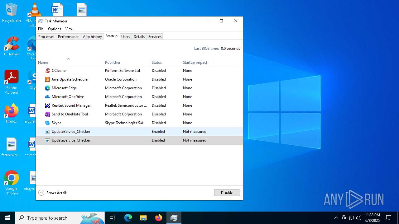Maximize the Task Manager window
Screen dimensions: 399x224
coord(221,21)
